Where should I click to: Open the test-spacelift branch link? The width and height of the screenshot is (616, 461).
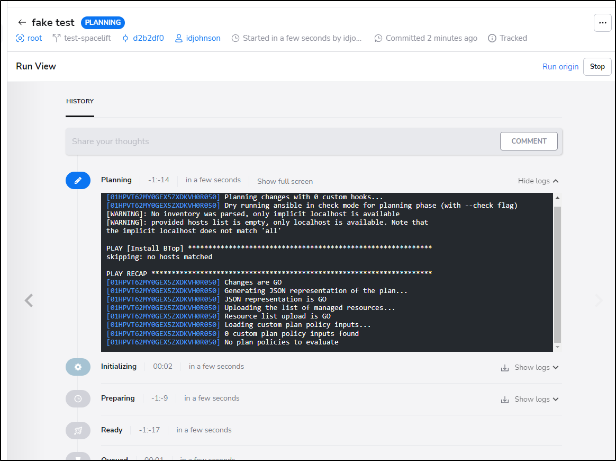(87, 38)
